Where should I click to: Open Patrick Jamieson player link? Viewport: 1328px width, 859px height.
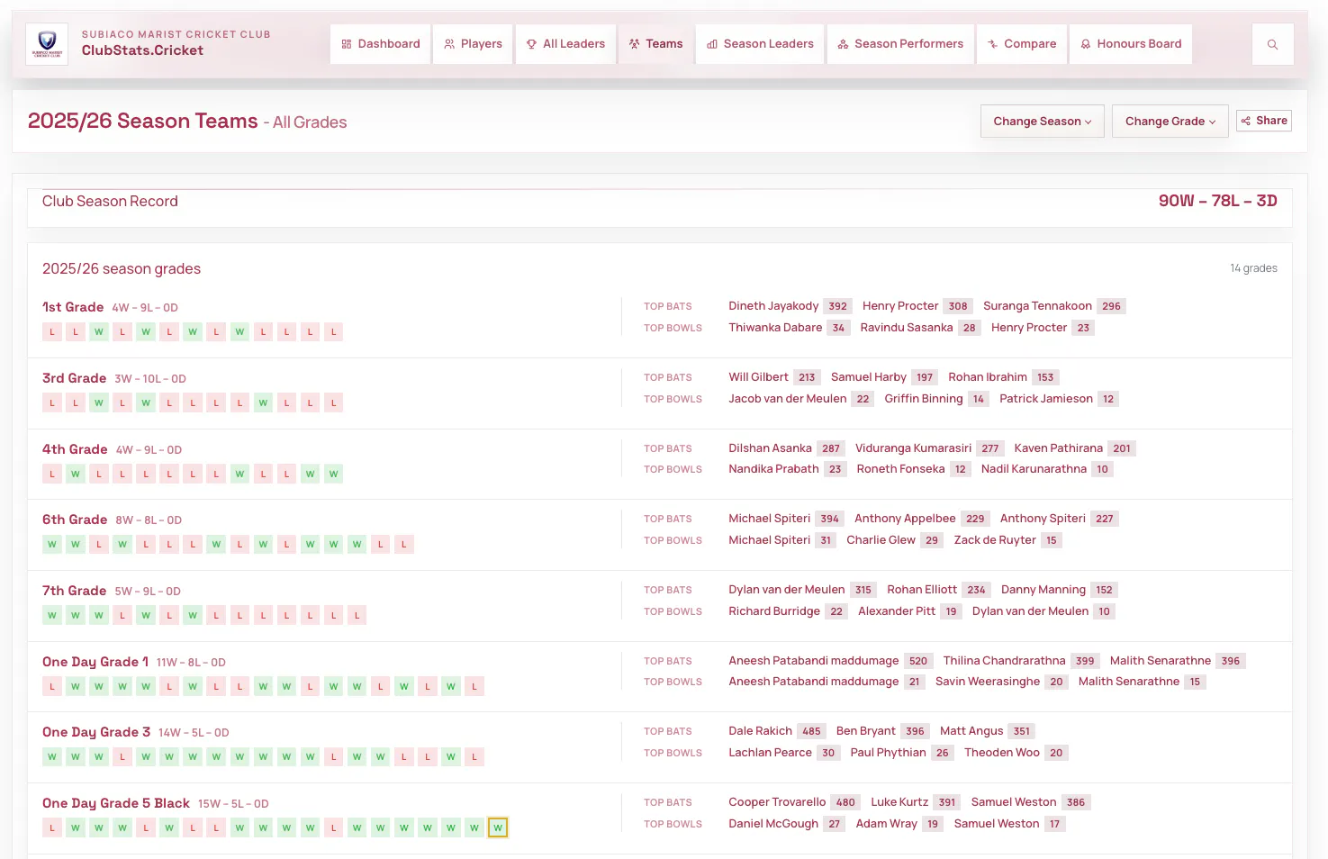[1046, 399]
